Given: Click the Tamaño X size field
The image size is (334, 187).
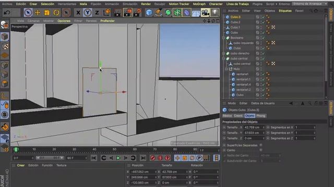Looking at the screenshot, I should point(253,127).
